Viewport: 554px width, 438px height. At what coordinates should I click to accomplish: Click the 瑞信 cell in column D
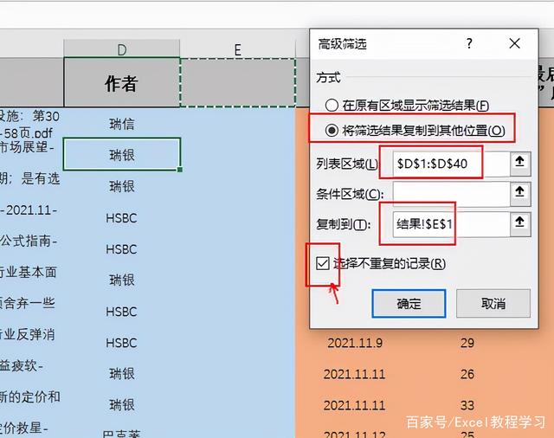[x=121, y=124]
